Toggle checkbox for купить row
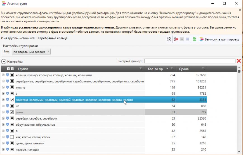Viewport: 243px width, 155px height. [12, 87]
